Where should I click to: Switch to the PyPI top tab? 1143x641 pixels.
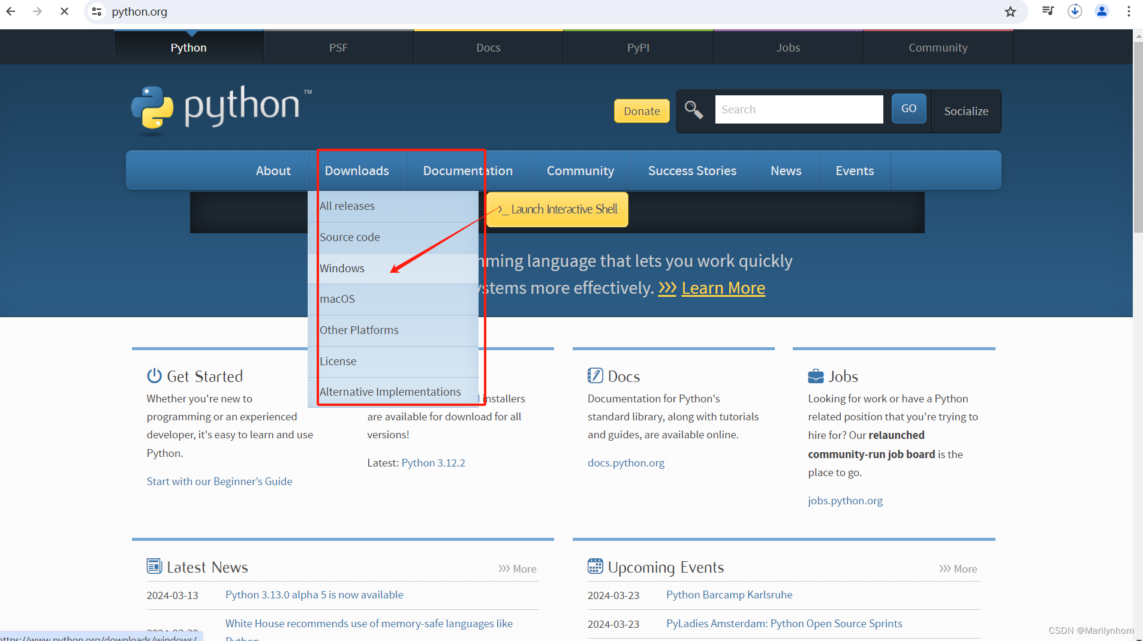tap(638, 47)
